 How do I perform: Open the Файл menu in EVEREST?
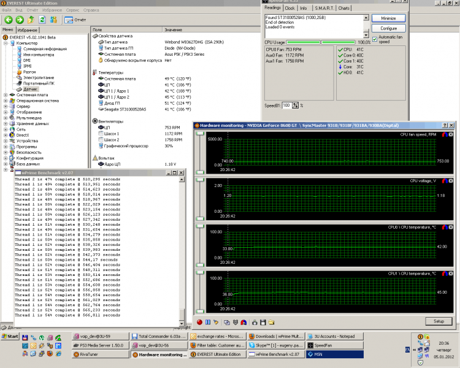(x=7, y=10)
